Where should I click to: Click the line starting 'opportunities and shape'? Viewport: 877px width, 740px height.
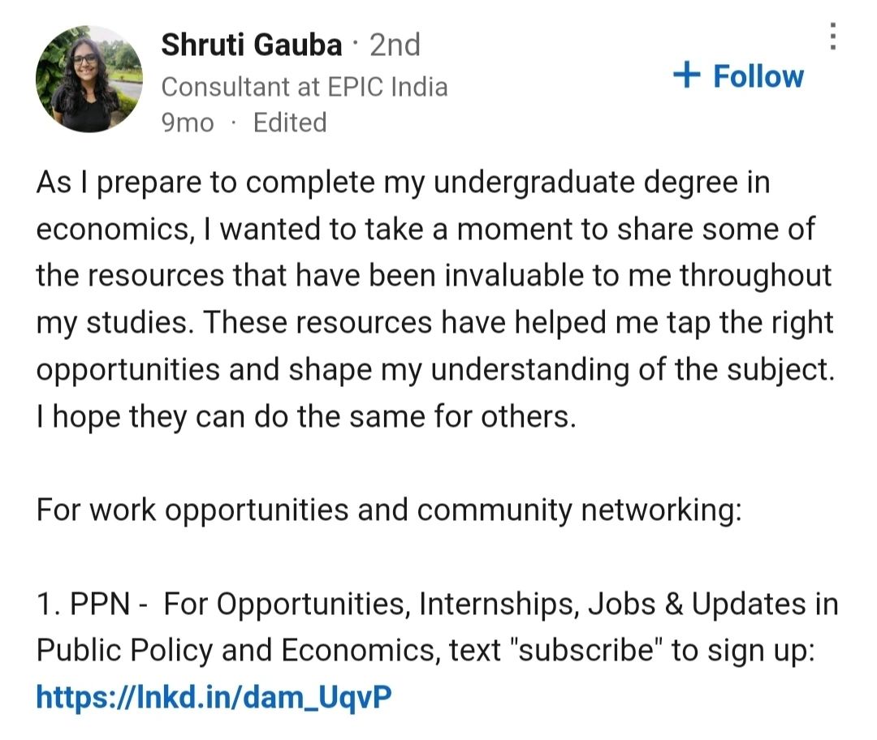(436, 370)
